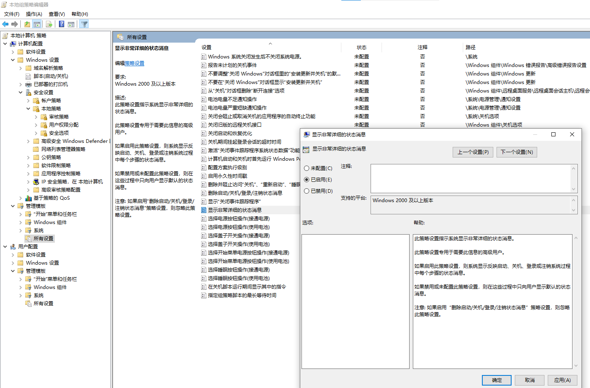Image resolution: width=590 pixels, height=388 pixels.
Task: Expand the 高级安全 Windows Defender node
Action: click(x=28, y=141)
